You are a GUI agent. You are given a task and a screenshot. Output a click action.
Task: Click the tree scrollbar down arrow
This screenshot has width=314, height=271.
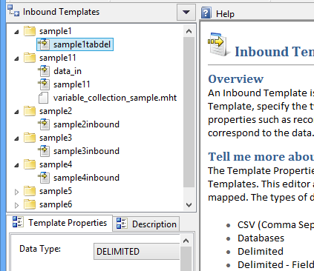pyautogui.click(x=189, y=205)
